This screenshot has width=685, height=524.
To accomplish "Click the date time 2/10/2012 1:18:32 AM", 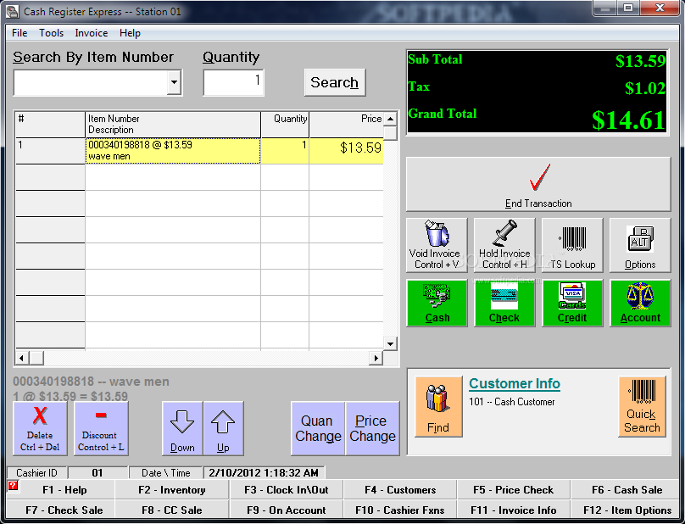I will (264, 473).
